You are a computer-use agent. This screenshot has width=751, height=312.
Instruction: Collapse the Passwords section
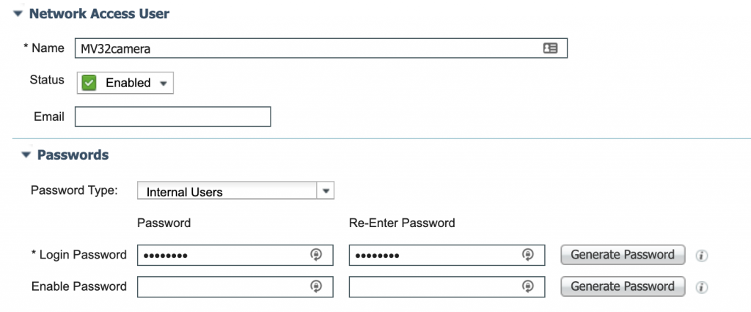click(26, 155)
